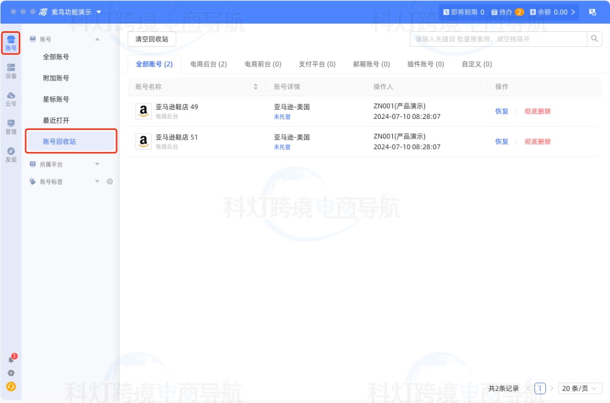Switch to the 电商后台 tab
The width and height of the screenshot is (610, 403).
click(209, 64)
